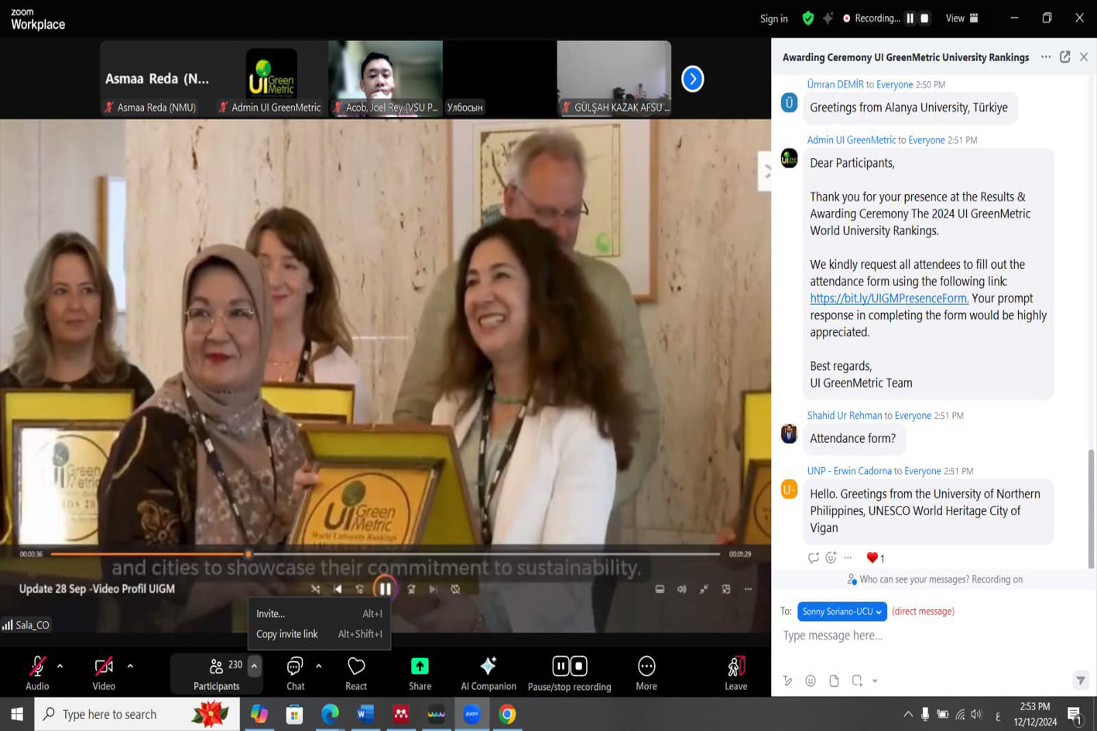
Task: Toggle the Chat panel button
Action: (x=295, y=673)
